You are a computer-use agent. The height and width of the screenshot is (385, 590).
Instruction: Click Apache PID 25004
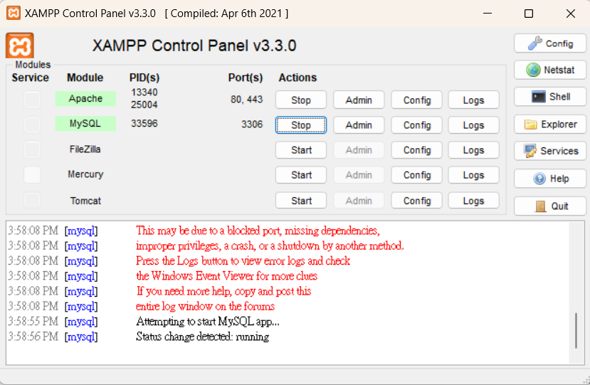tap(144, 105)
